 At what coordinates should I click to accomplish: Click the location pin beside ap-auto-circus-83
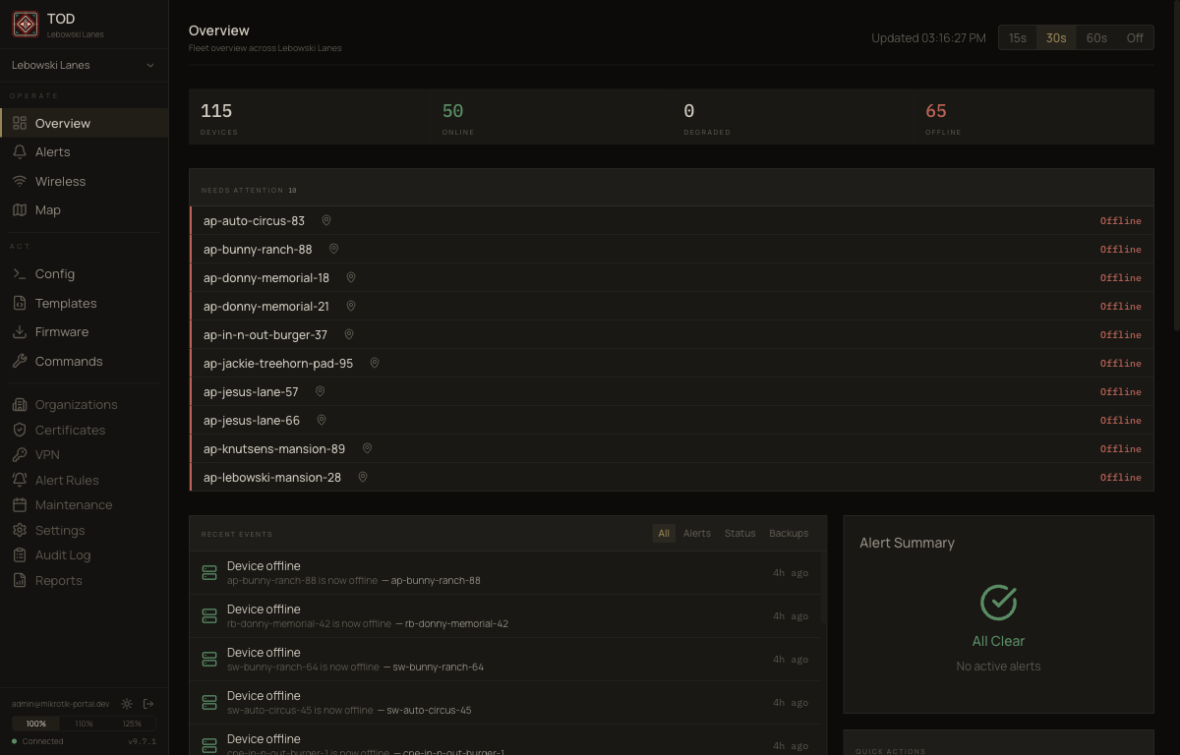tap(325, 220)
